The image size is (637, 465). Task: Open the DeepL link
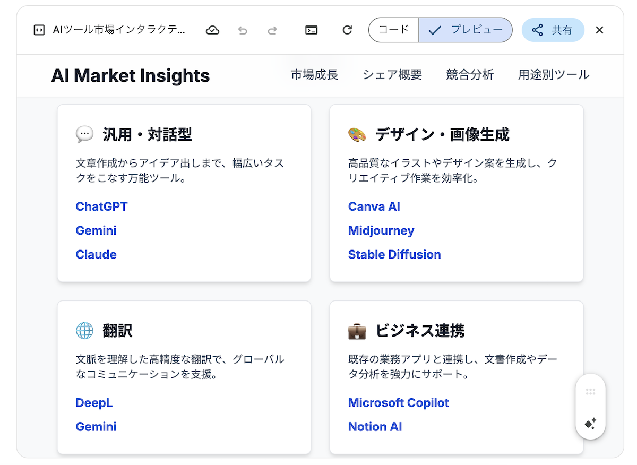94,403
